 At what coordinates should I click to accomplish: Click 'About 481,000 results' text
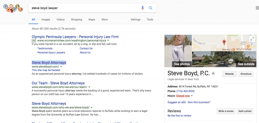point(54,29)
